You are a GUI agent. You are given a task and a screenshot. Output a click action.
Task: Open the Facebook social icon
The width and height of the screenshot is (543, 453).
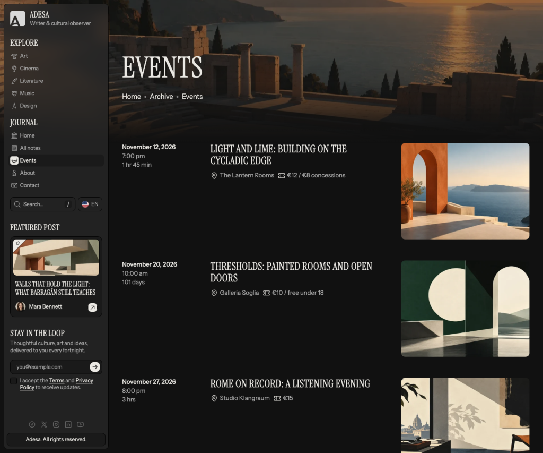[32, 424]
